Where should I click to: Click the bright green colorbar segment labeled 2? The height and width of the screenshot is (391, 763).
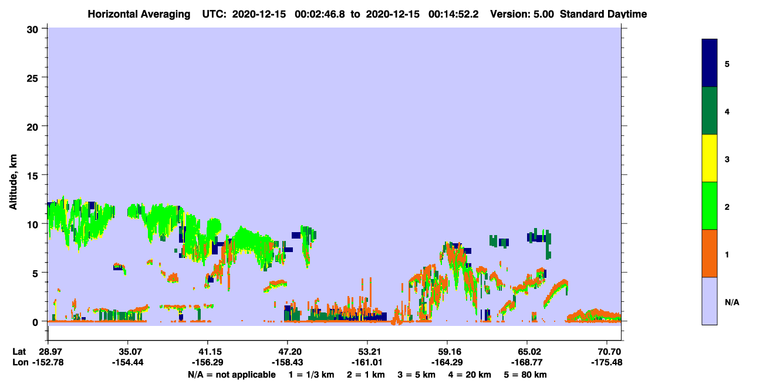click(710, 206)
